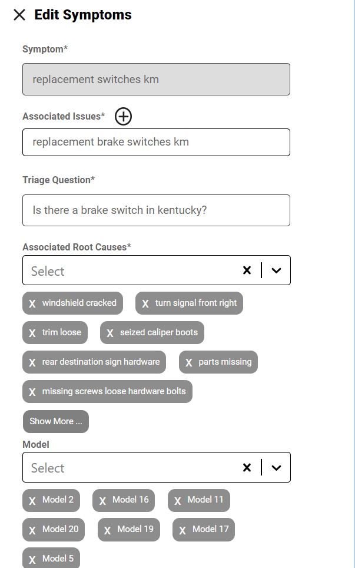Remove the windshield cracked root cause tag
The width and height of the screenshot is (355, 568).
click(x=32, y=303)
